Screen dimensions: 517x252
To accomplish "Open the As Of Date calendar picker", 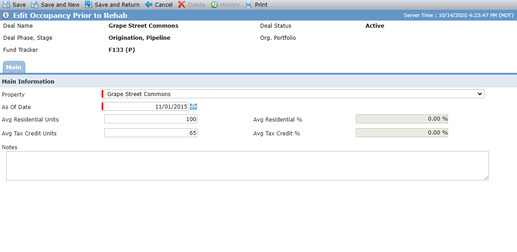I will tap(193, 106).
